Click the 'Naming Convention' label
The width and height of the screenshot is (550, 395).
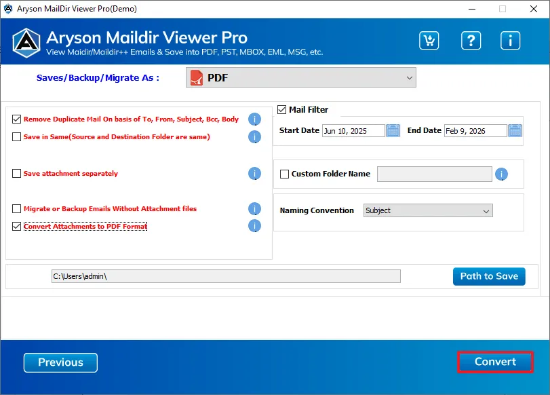(x=317, y=210)
